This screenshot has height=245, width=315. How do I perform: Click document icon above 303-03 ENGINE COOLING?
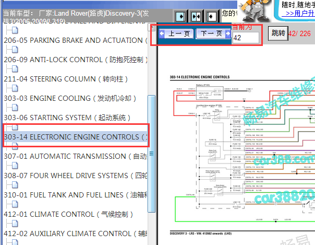tap(15, 88)
